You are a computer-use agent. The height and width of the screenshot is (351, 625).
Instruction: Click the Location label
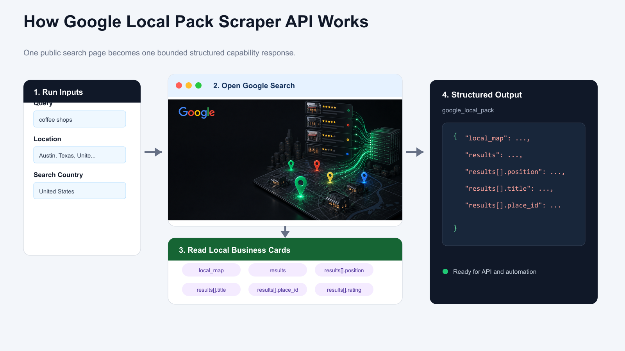(x=47, y=139)
